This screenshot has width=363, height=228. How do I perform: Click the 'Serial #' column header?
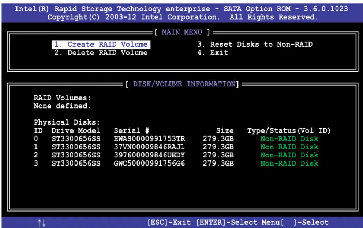pyautogui.click(x=131, y=130)
